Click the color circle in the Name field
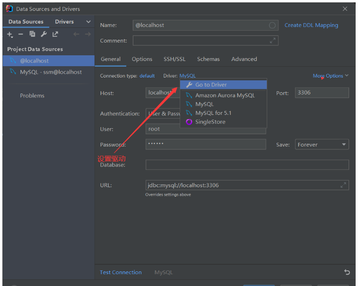This screenshot has height=286, width=358. tap(272, 26)
